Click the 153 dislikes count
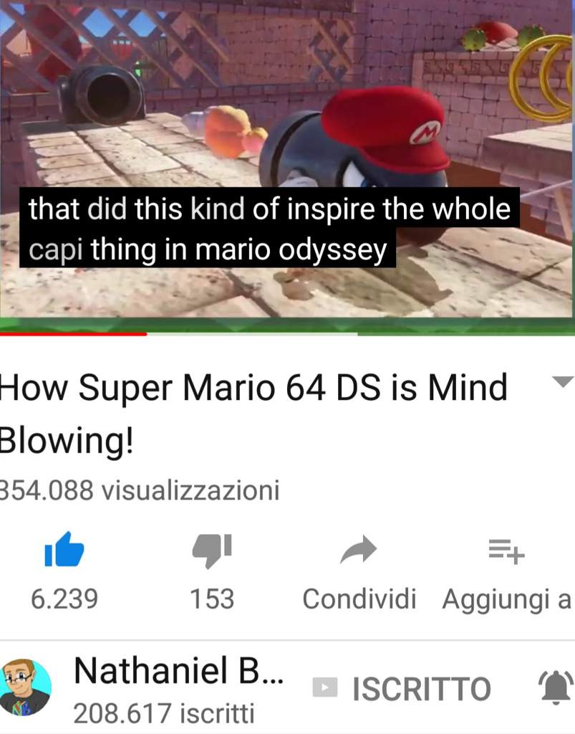Viewport: 575px width, 734px height. click(x=212, y=599)
